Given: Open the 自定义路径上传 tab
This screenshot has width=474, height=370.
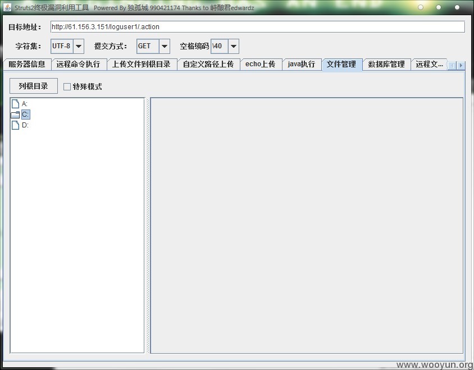Looking at the screenshot, I should click(x=208, y=64).
